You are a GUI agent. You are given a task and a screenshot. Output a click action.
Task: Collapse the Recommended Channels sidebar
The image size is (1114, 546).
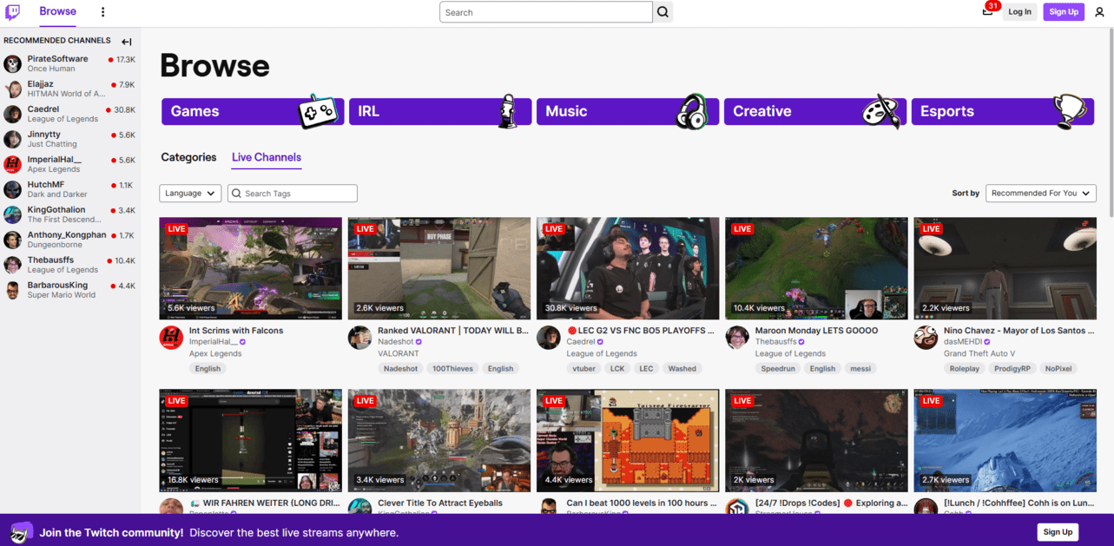point(127,42)
